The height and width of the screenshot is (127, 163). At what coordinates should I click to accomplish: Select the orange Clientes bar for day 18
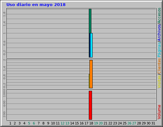tap(91, 74)
